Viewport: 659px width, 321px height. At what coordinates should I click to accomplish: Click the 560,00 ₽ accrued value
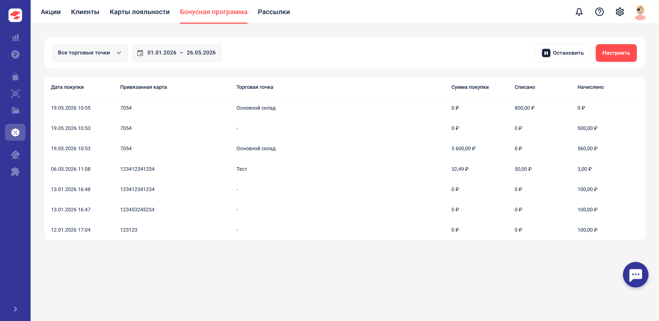(587, 148)
